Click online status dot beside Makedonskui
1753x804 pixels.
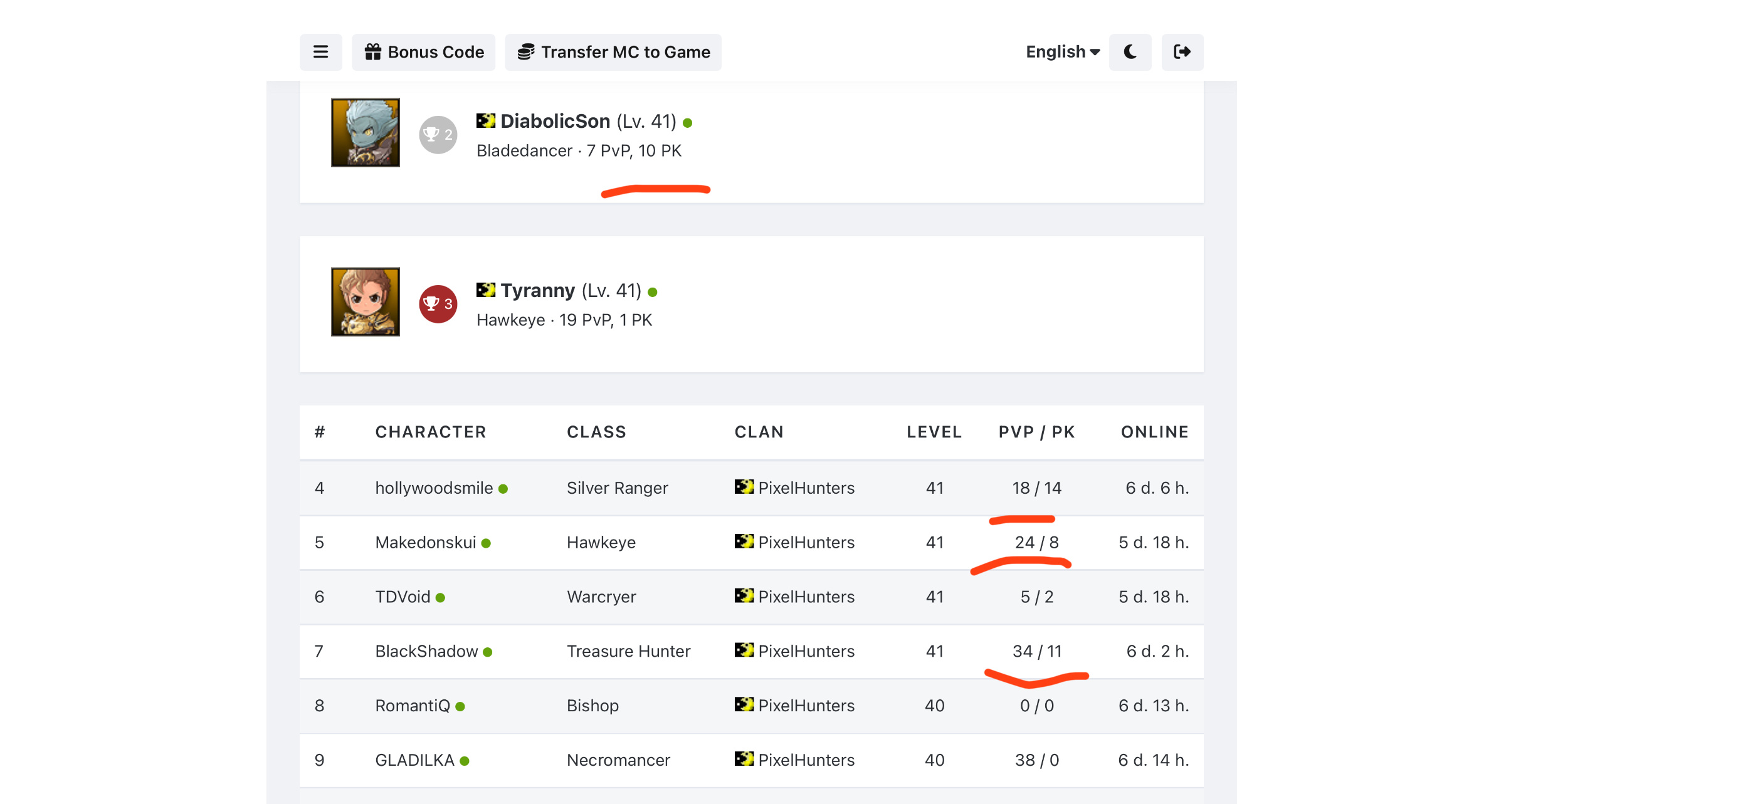tap(486, 543)
